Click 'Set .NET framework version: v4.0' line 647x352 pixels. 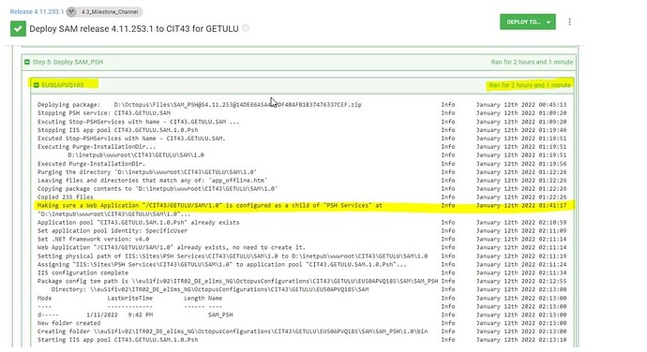(x=93, y=239)
